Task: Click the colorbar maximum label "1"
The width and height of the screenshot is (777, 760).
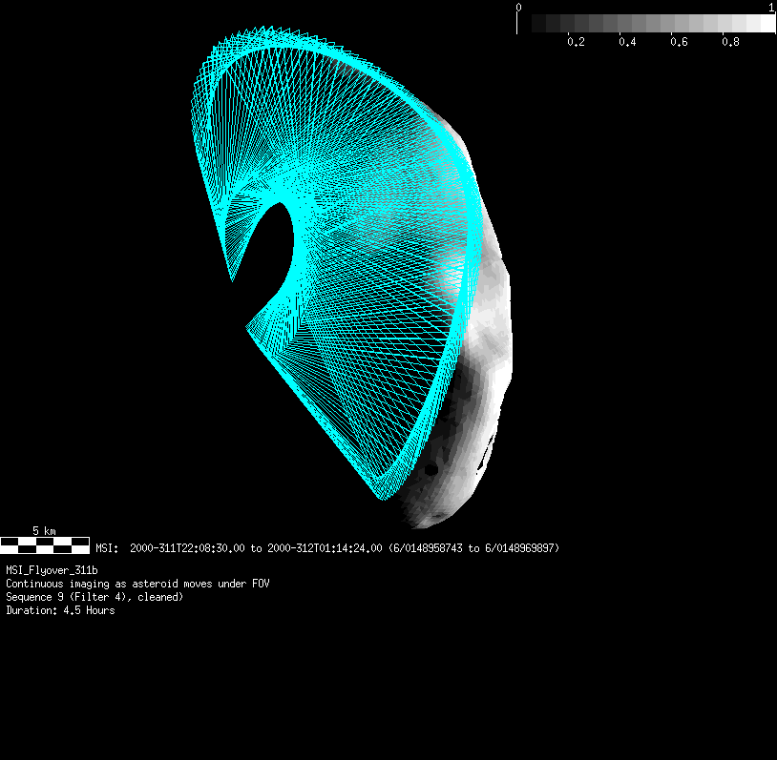Action: 771,7
